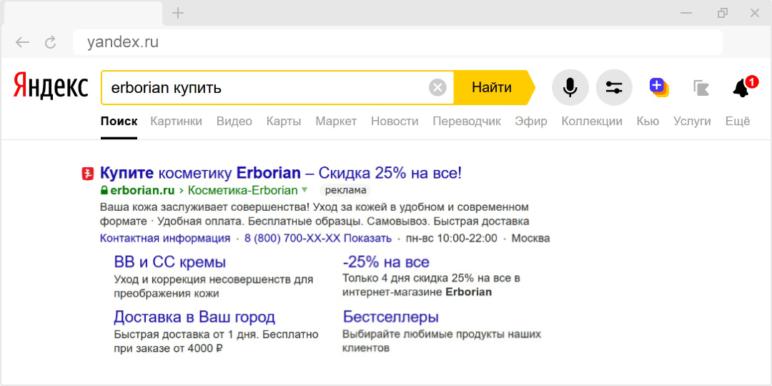Follow the BB и CC кремы sitelink
Image resolution: width=772 pixels, height=386 pixels.
point(170,262)
